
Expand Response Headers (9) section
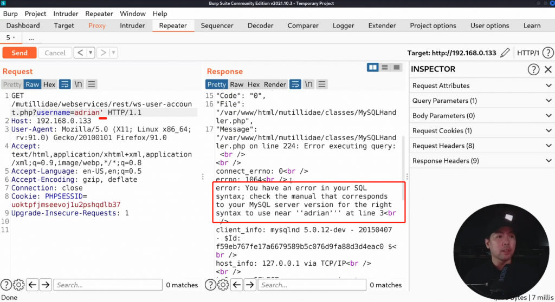coord(482,161)
